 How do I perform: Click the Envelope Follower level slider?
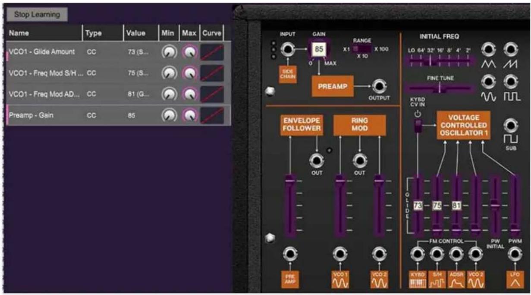(290, 206)
